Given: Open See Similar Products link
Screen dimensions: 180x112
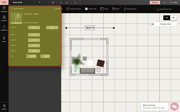Looking at the screenshot, I should tap(31, 23).
